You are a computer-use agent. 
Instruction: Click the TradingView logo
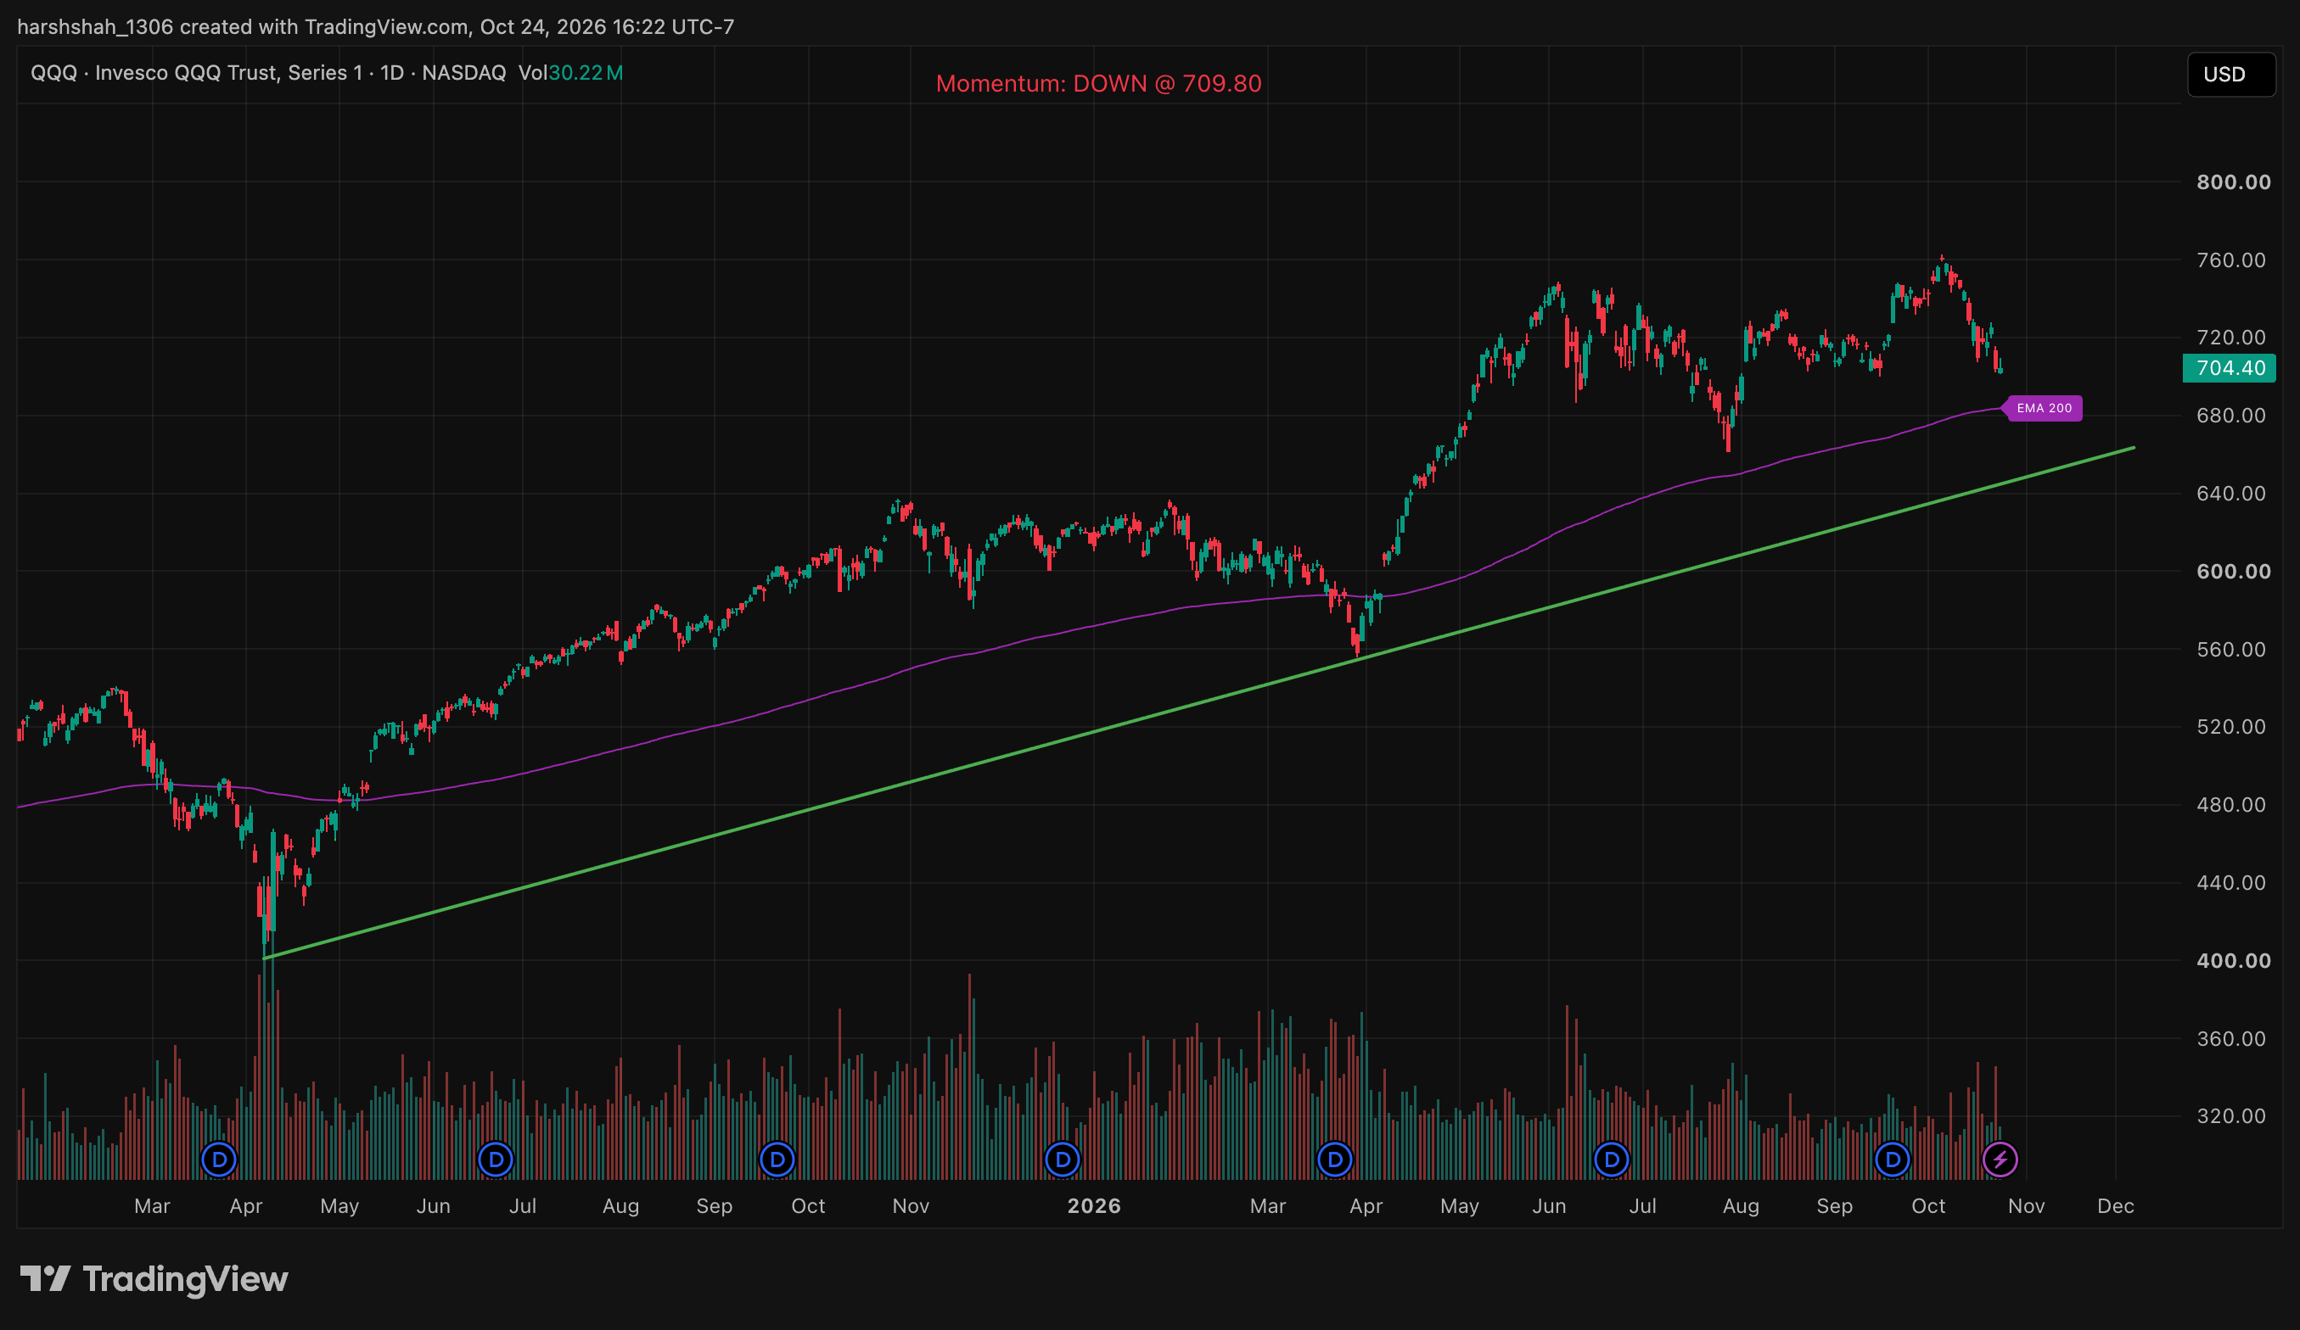(154, 1279)
